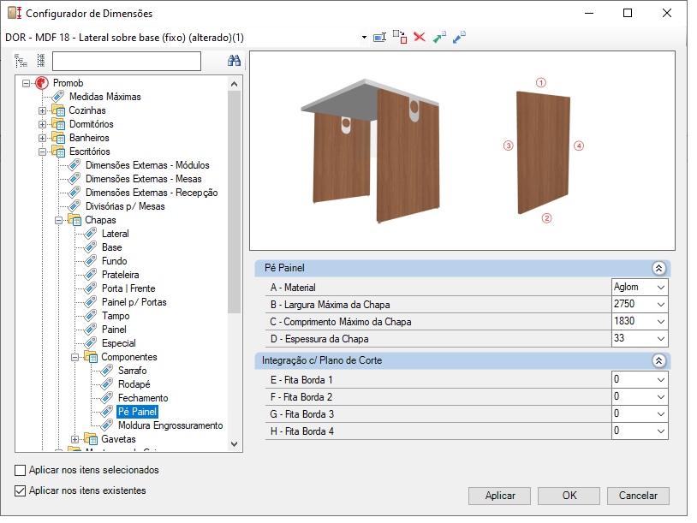
Task: Collapse the Integração c/ Plano de Corte section
Action: point(658,360)
